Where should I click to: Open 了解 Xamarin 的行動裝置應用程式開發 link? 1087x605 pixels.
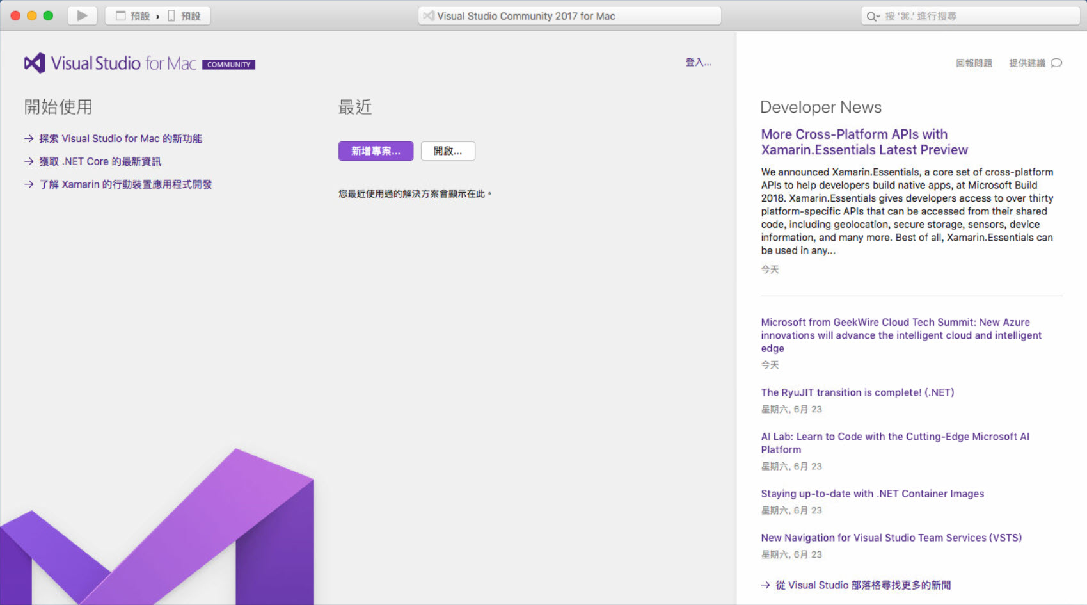125,184
